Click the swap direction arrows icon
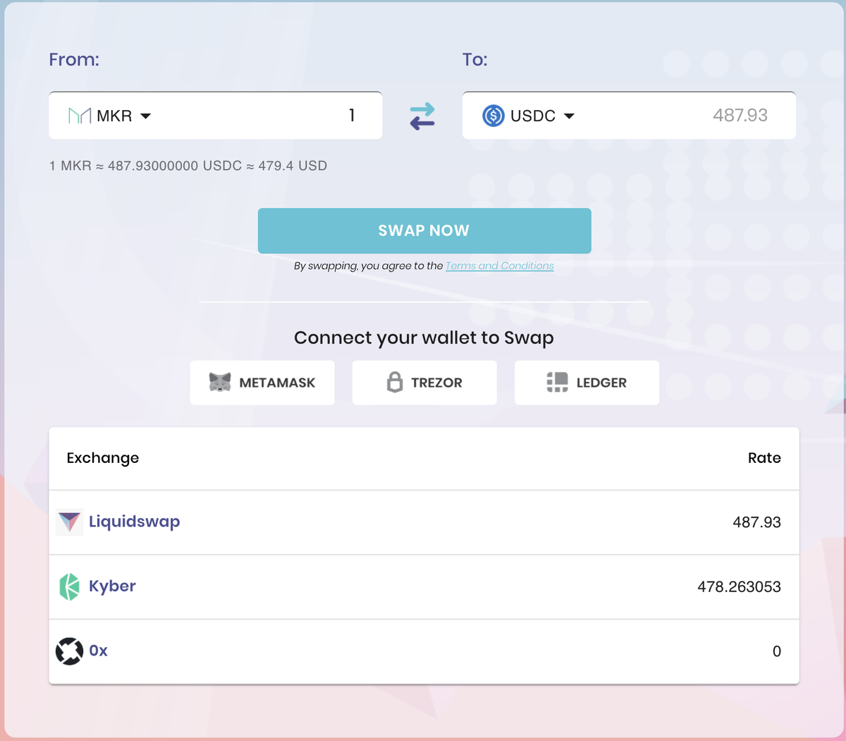Image resolution: width=846 pixels, height=741 pixels. (422, 116)
